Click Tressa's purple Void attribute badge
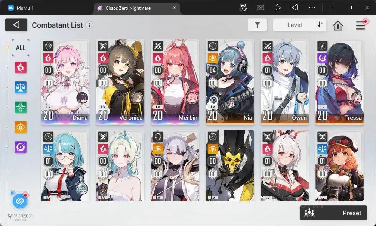376x226 pixels. click(322, 58)
